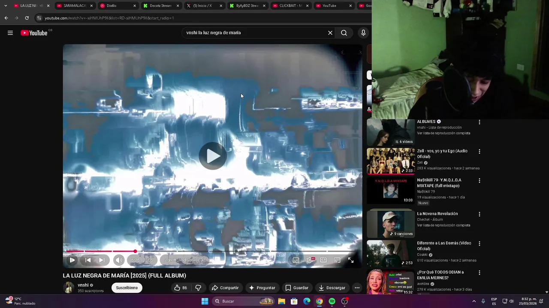Subscribe with the Suscribirme button

[127, 288]
